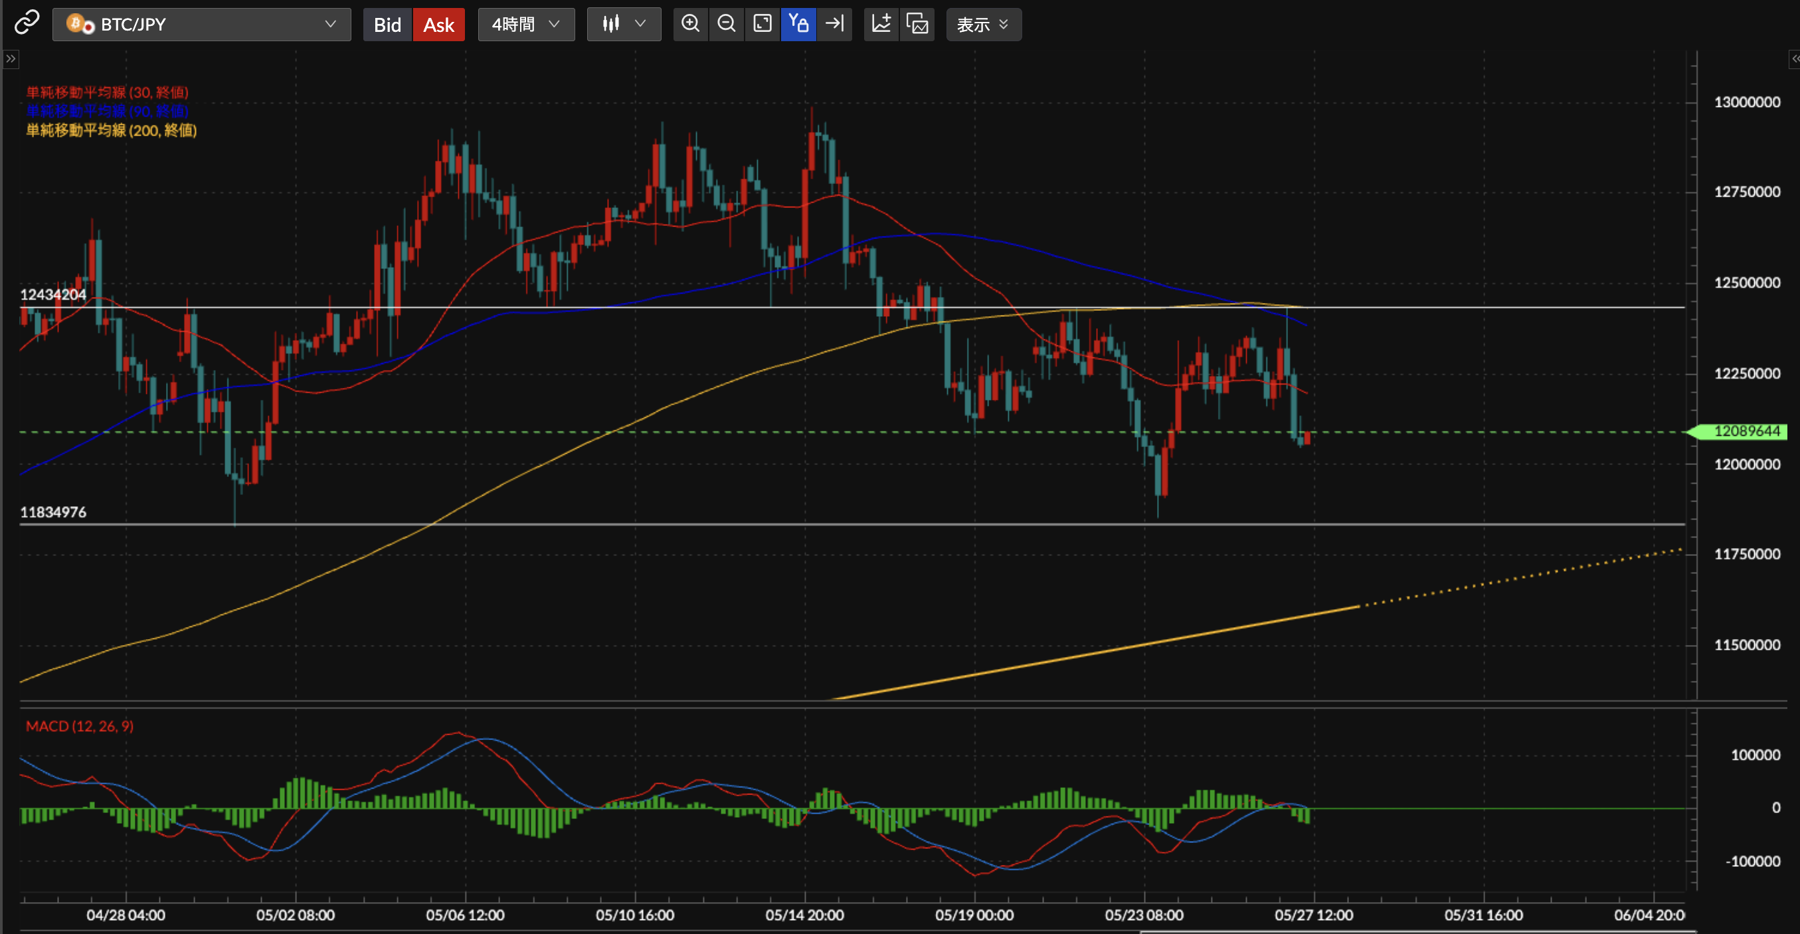
Task: Click the MACD 100000 axis label
Action: pos(1755,755)
